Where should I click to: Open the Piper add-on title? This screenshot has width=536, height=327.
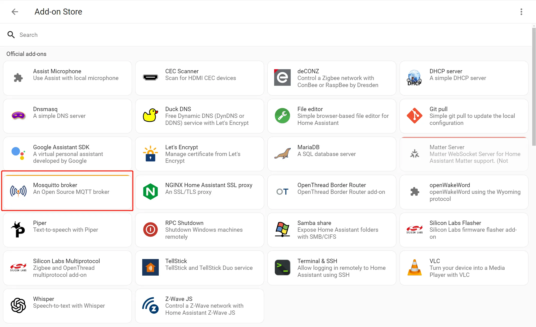[40, 223]
